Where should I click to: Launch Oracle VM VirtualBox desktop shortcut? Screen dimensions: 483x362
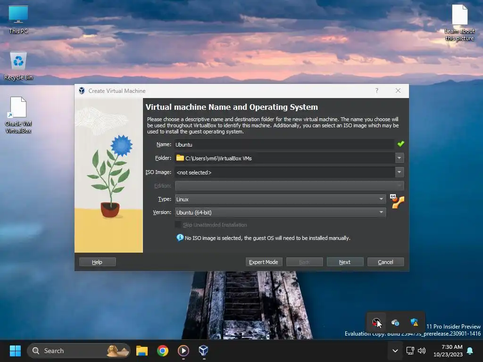click(18, 115)
